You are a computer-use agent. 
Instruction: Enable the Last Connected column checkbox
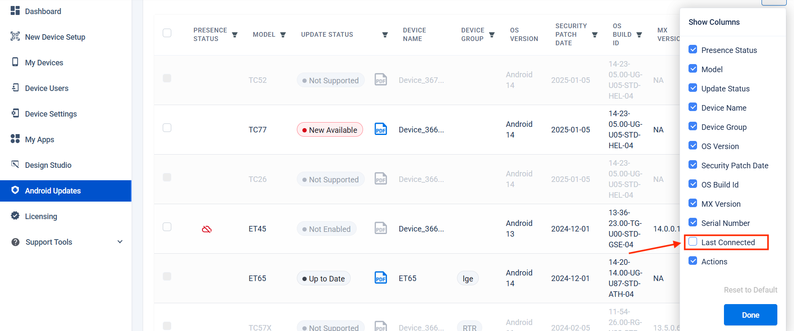[693, 242]
